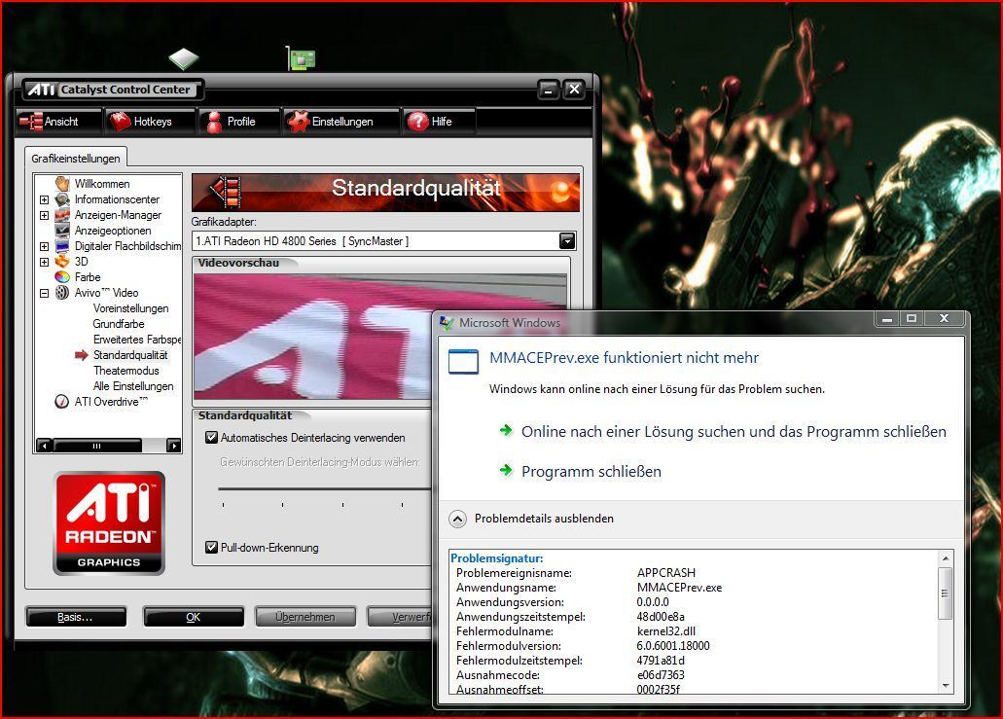This screenshot has width=1003, height=719.
Task: Click the ATI Overdrive gauge icon
Action: coord(62,402)
